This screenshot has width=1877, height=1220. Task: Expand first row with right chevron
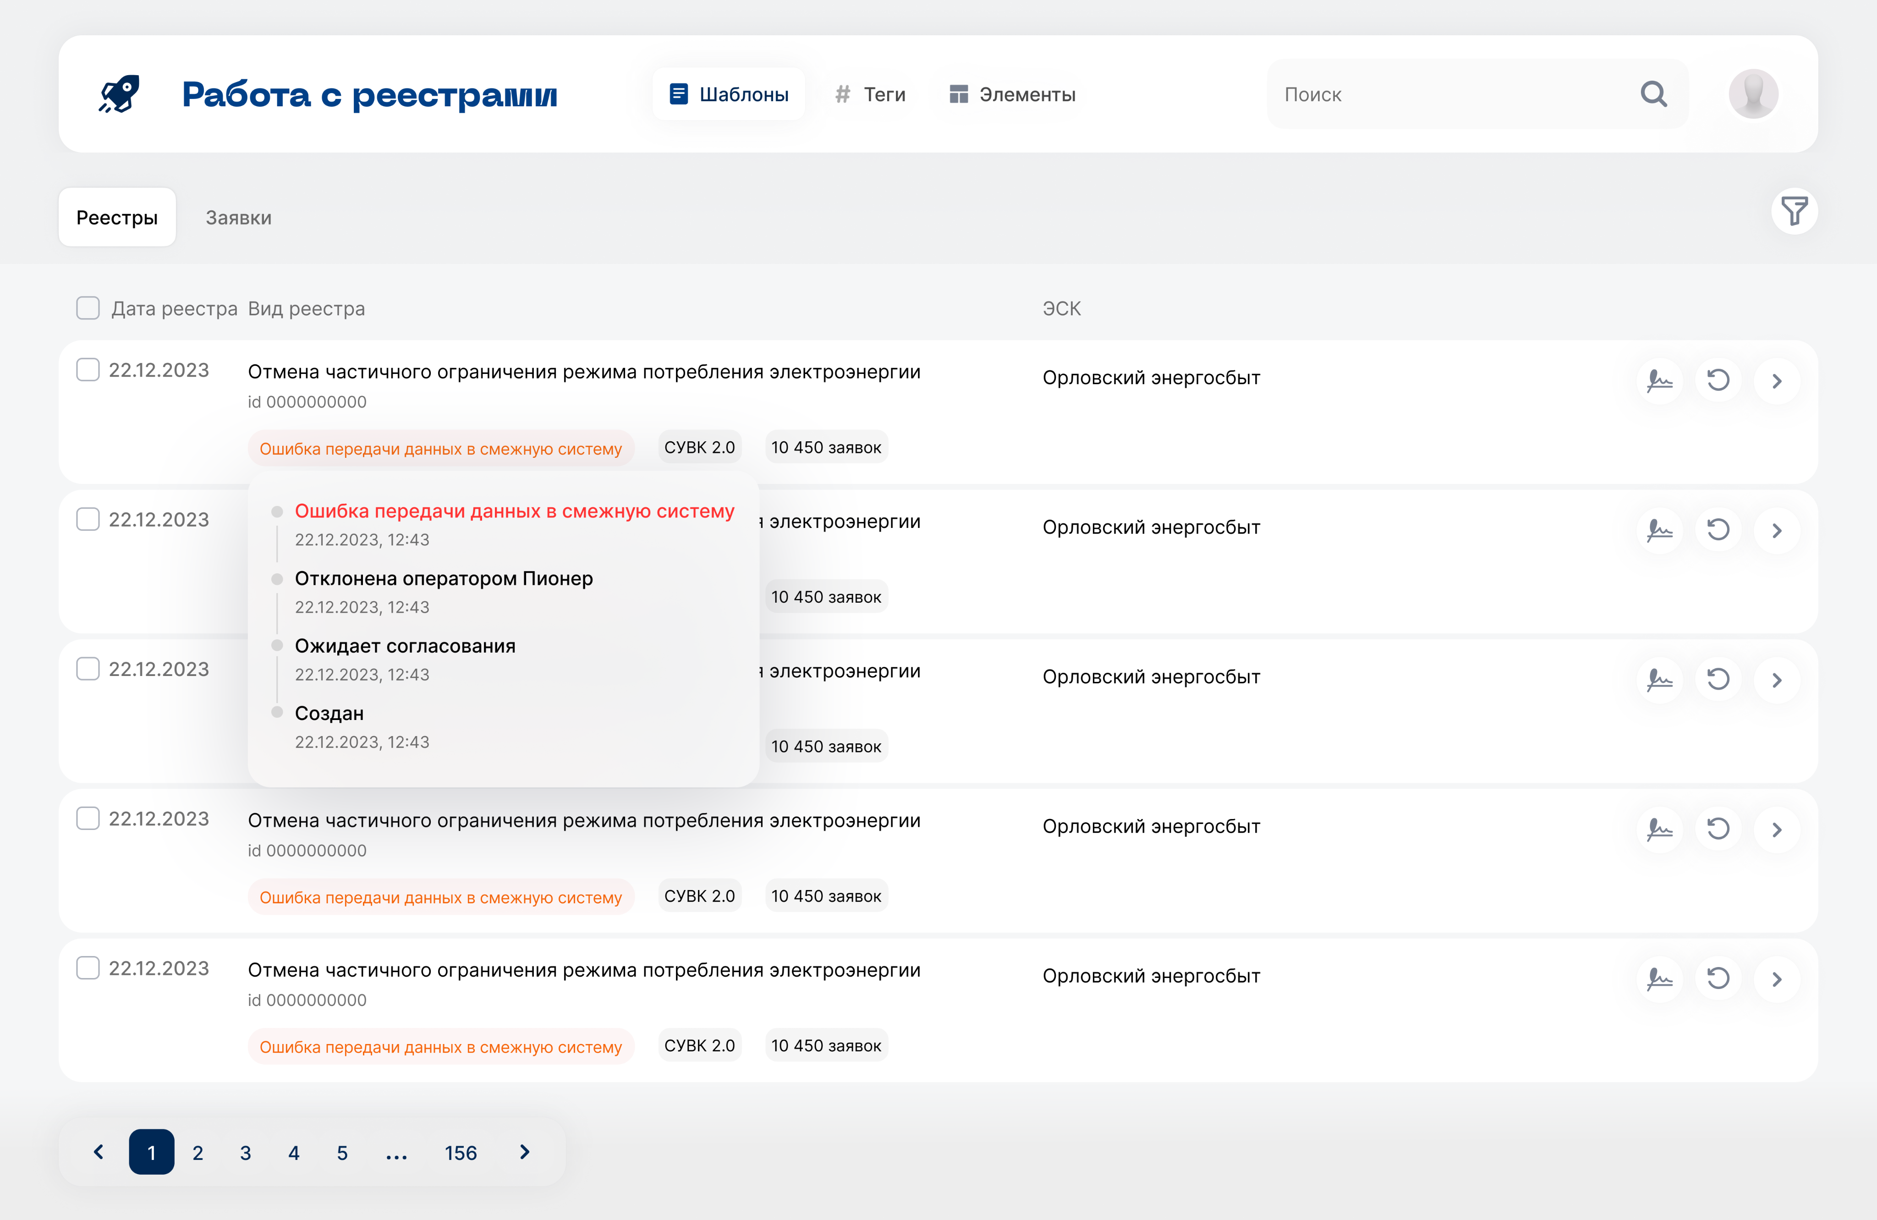[x=1776, y=381]
